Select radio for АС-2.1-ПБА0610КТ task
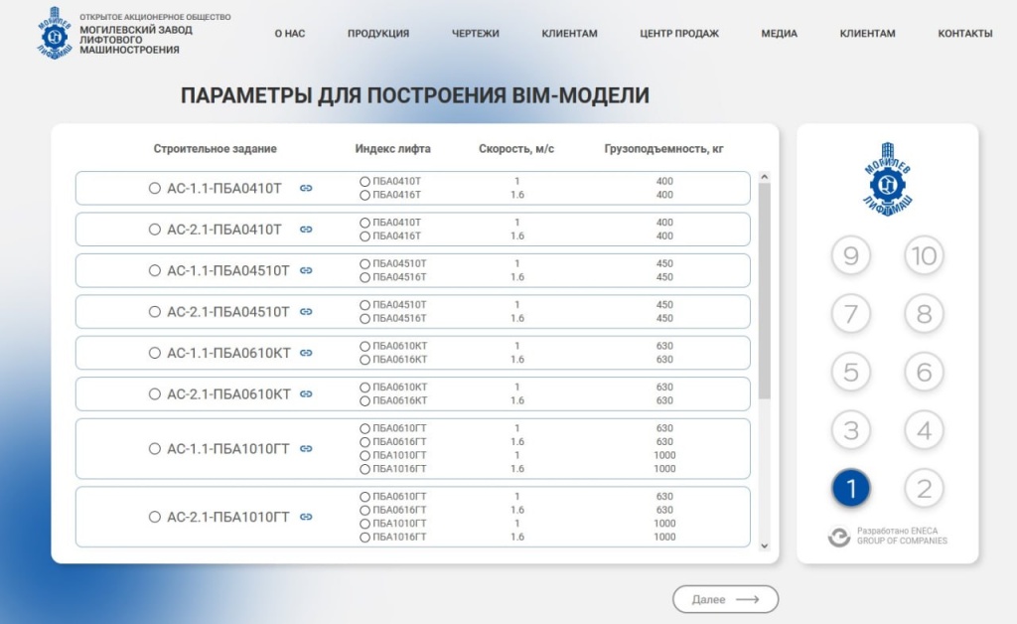Image resolution: width=1017 pixels, height=624 pixels. click(x=154, y=394)
